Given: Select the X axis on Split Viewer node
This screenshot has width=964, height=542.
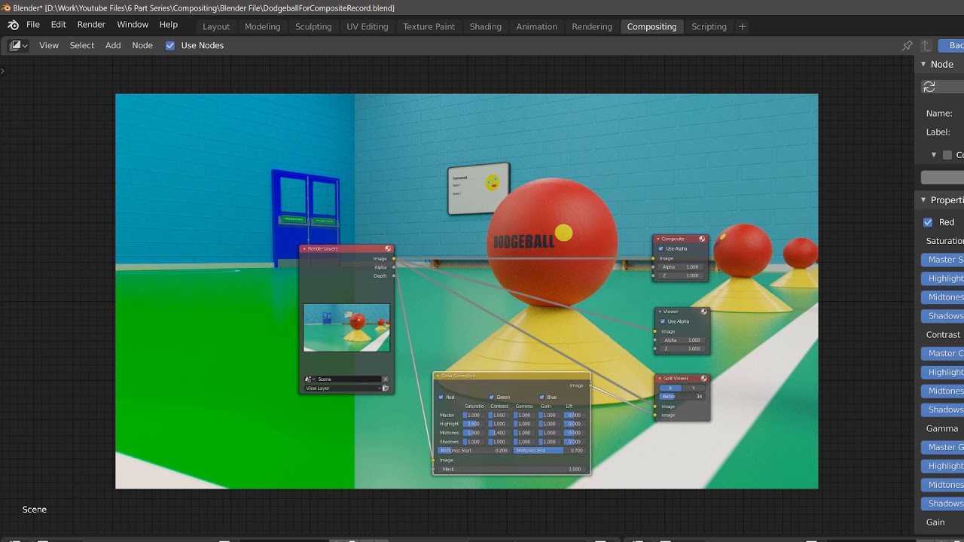Looking at the screenshot, I should click(670, 388).
